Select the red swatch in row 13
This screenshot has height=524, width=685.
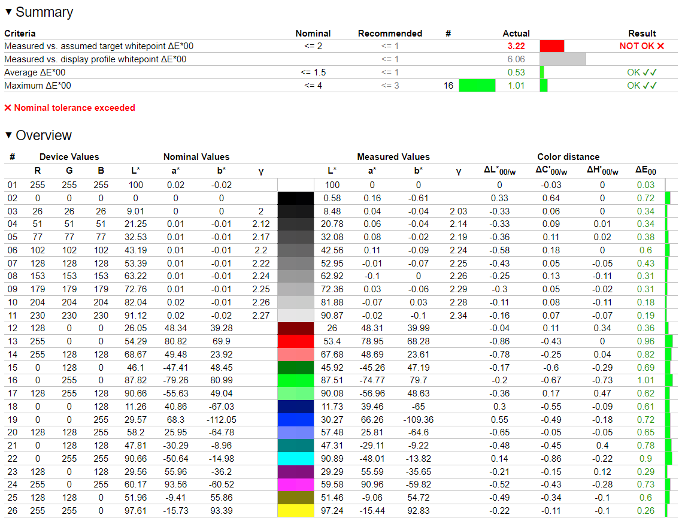click(x=296, y=341)
